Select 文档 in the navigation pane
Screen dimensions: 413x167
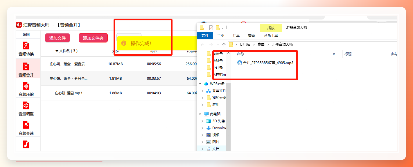coord(213,149)
